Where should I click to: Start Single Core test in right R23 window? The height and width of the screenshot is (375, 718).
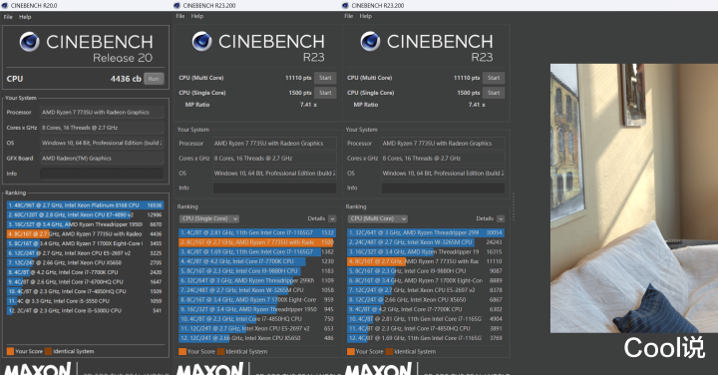tap(494, 93)
